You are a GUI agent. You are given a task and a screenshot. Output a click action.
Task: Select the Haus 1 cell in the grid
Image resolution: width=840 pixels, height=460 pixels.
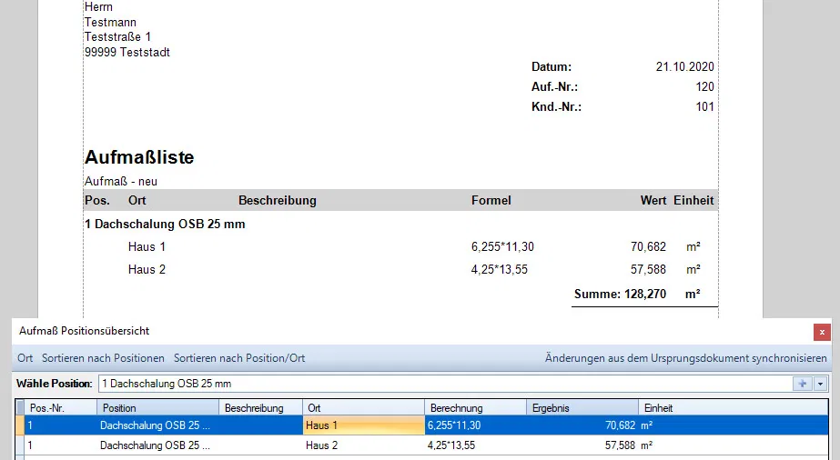pos(362,425)
